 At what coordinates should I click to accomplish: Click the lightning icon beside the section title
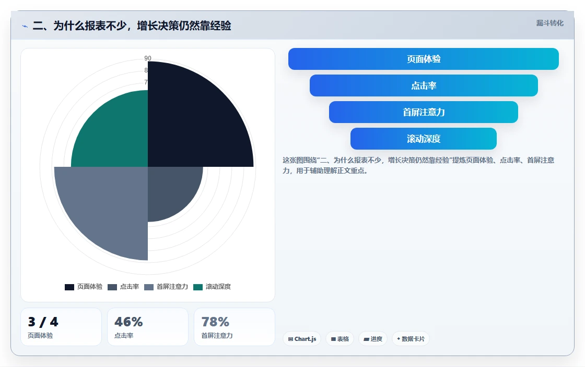point(25,27)
